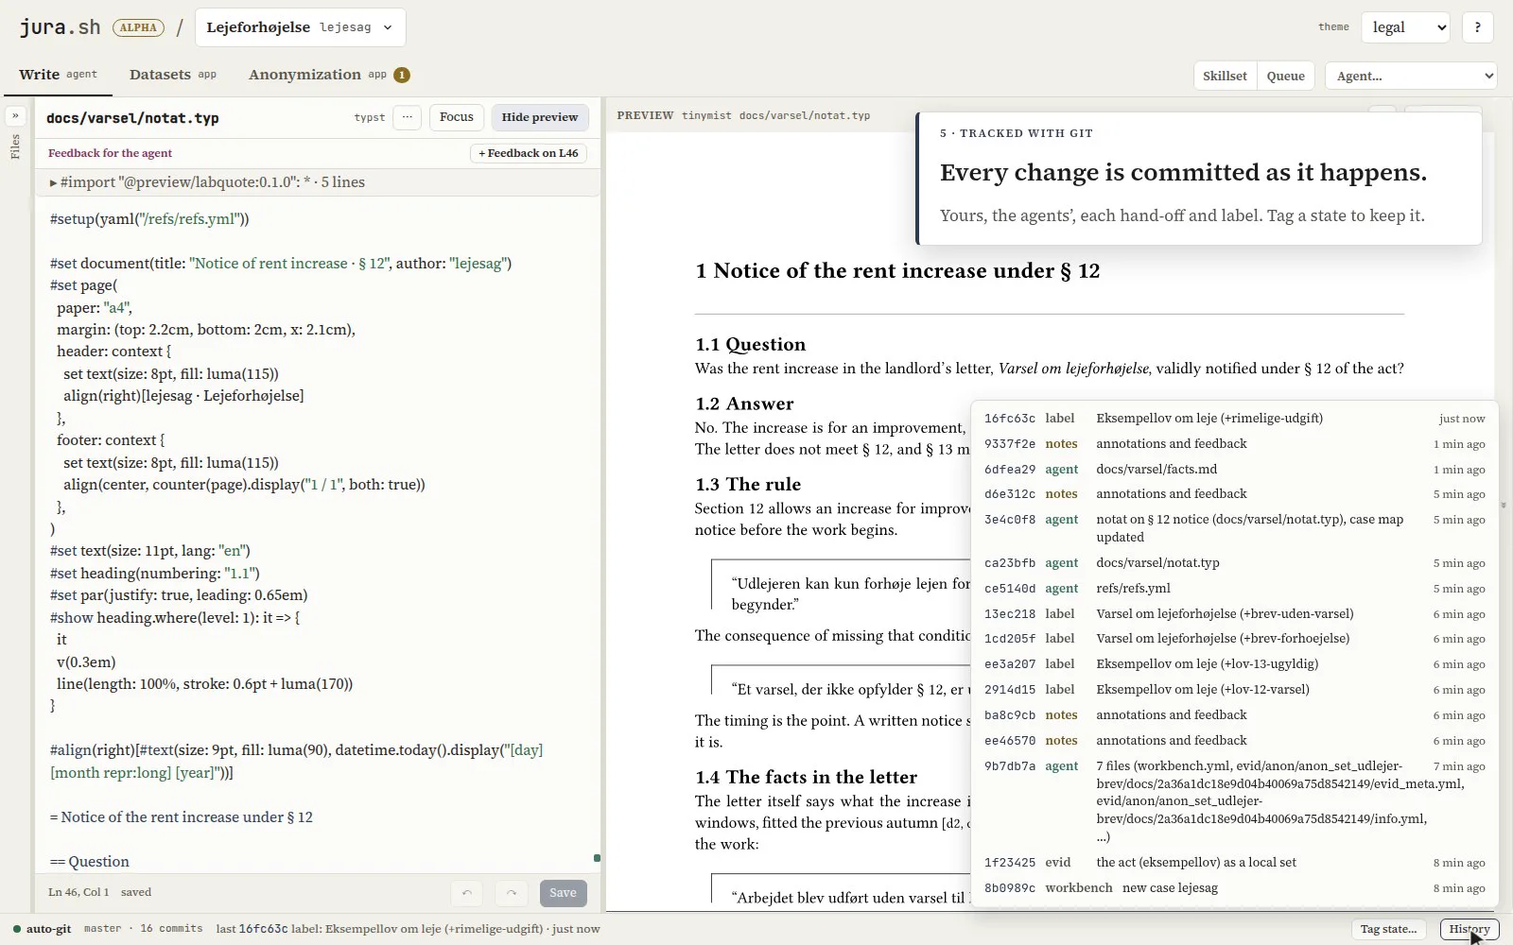Open the Files vertical panel tab
This screenshot has width=1513, height=945.
point(15,146)
